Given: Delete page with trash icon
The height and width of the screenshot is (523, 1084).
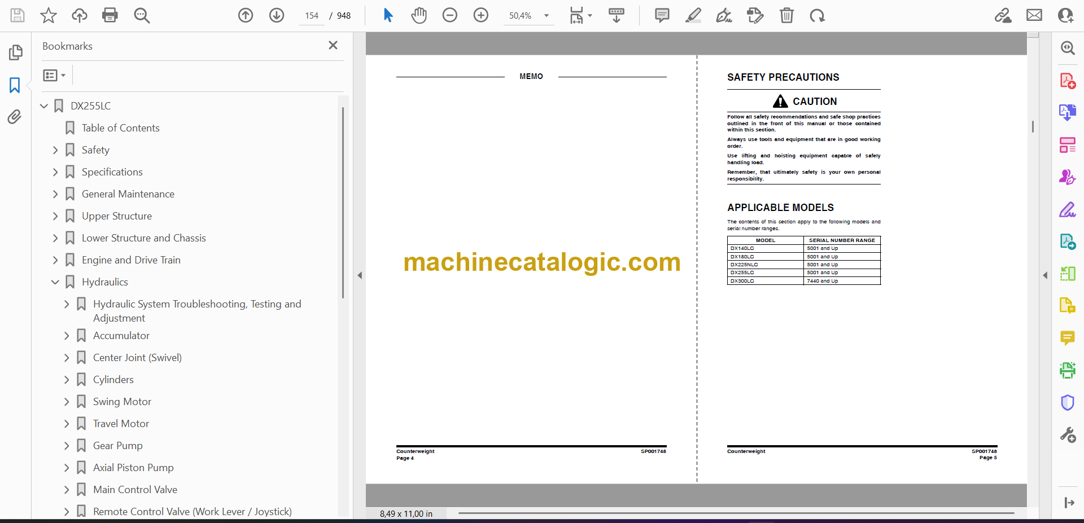Looking at the screenshot, I should (786, 15).
